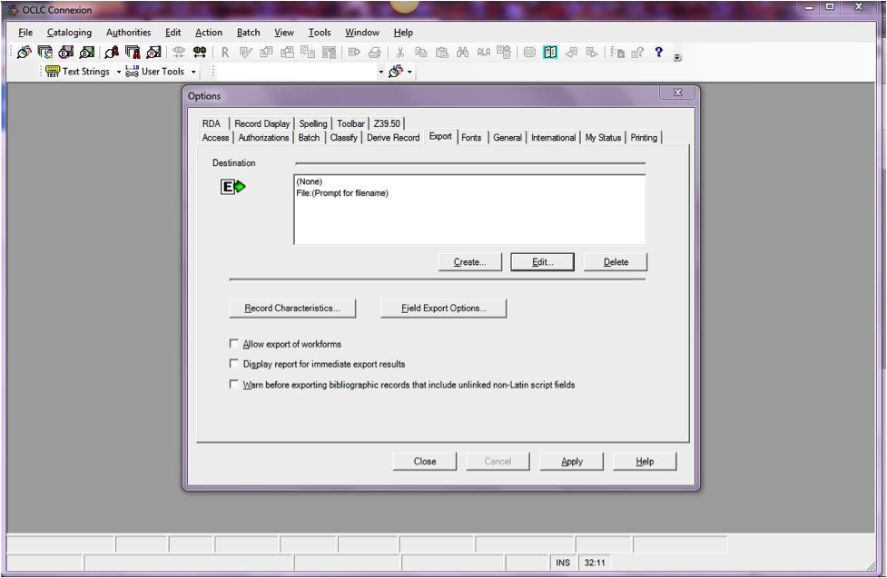Enable Allow export of workforms
887x578 pixels.
coord(233,343)
